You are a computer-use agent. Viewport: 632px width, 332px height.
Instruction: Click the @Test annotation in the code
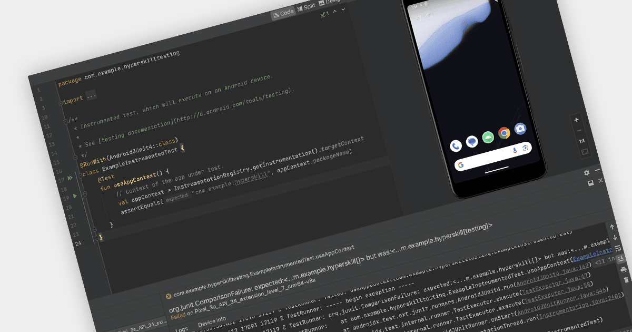(105, 178)
